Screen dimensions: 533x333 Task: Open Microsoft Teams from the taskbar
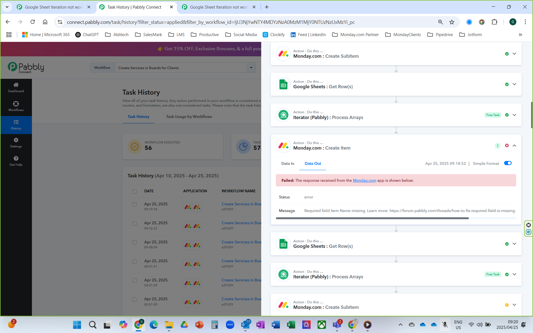tap(337, 325)
